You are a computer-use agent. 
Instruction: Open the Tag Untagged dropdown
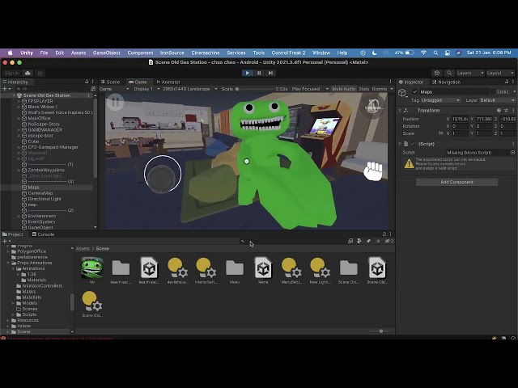point(440,100)
